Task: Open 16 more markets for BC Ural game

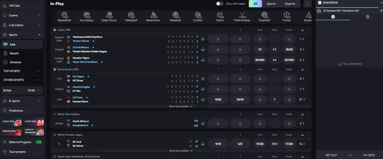Action: pyautogui.click(x=302, y=144)
